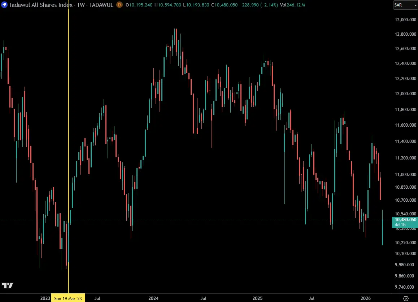Click the close value C10,480.050 in header
The image size is (418, 302).
[224, 5]
